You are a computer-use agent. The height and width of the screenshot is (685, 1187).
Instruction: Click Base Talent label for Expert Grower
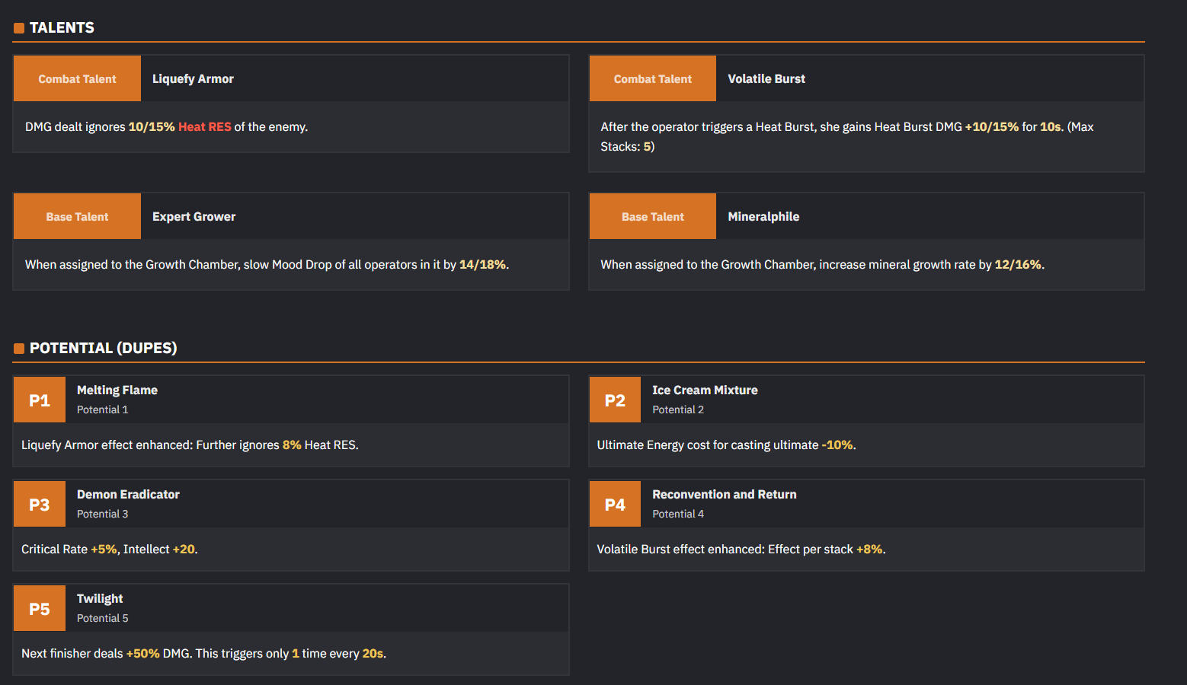point(77,216)
